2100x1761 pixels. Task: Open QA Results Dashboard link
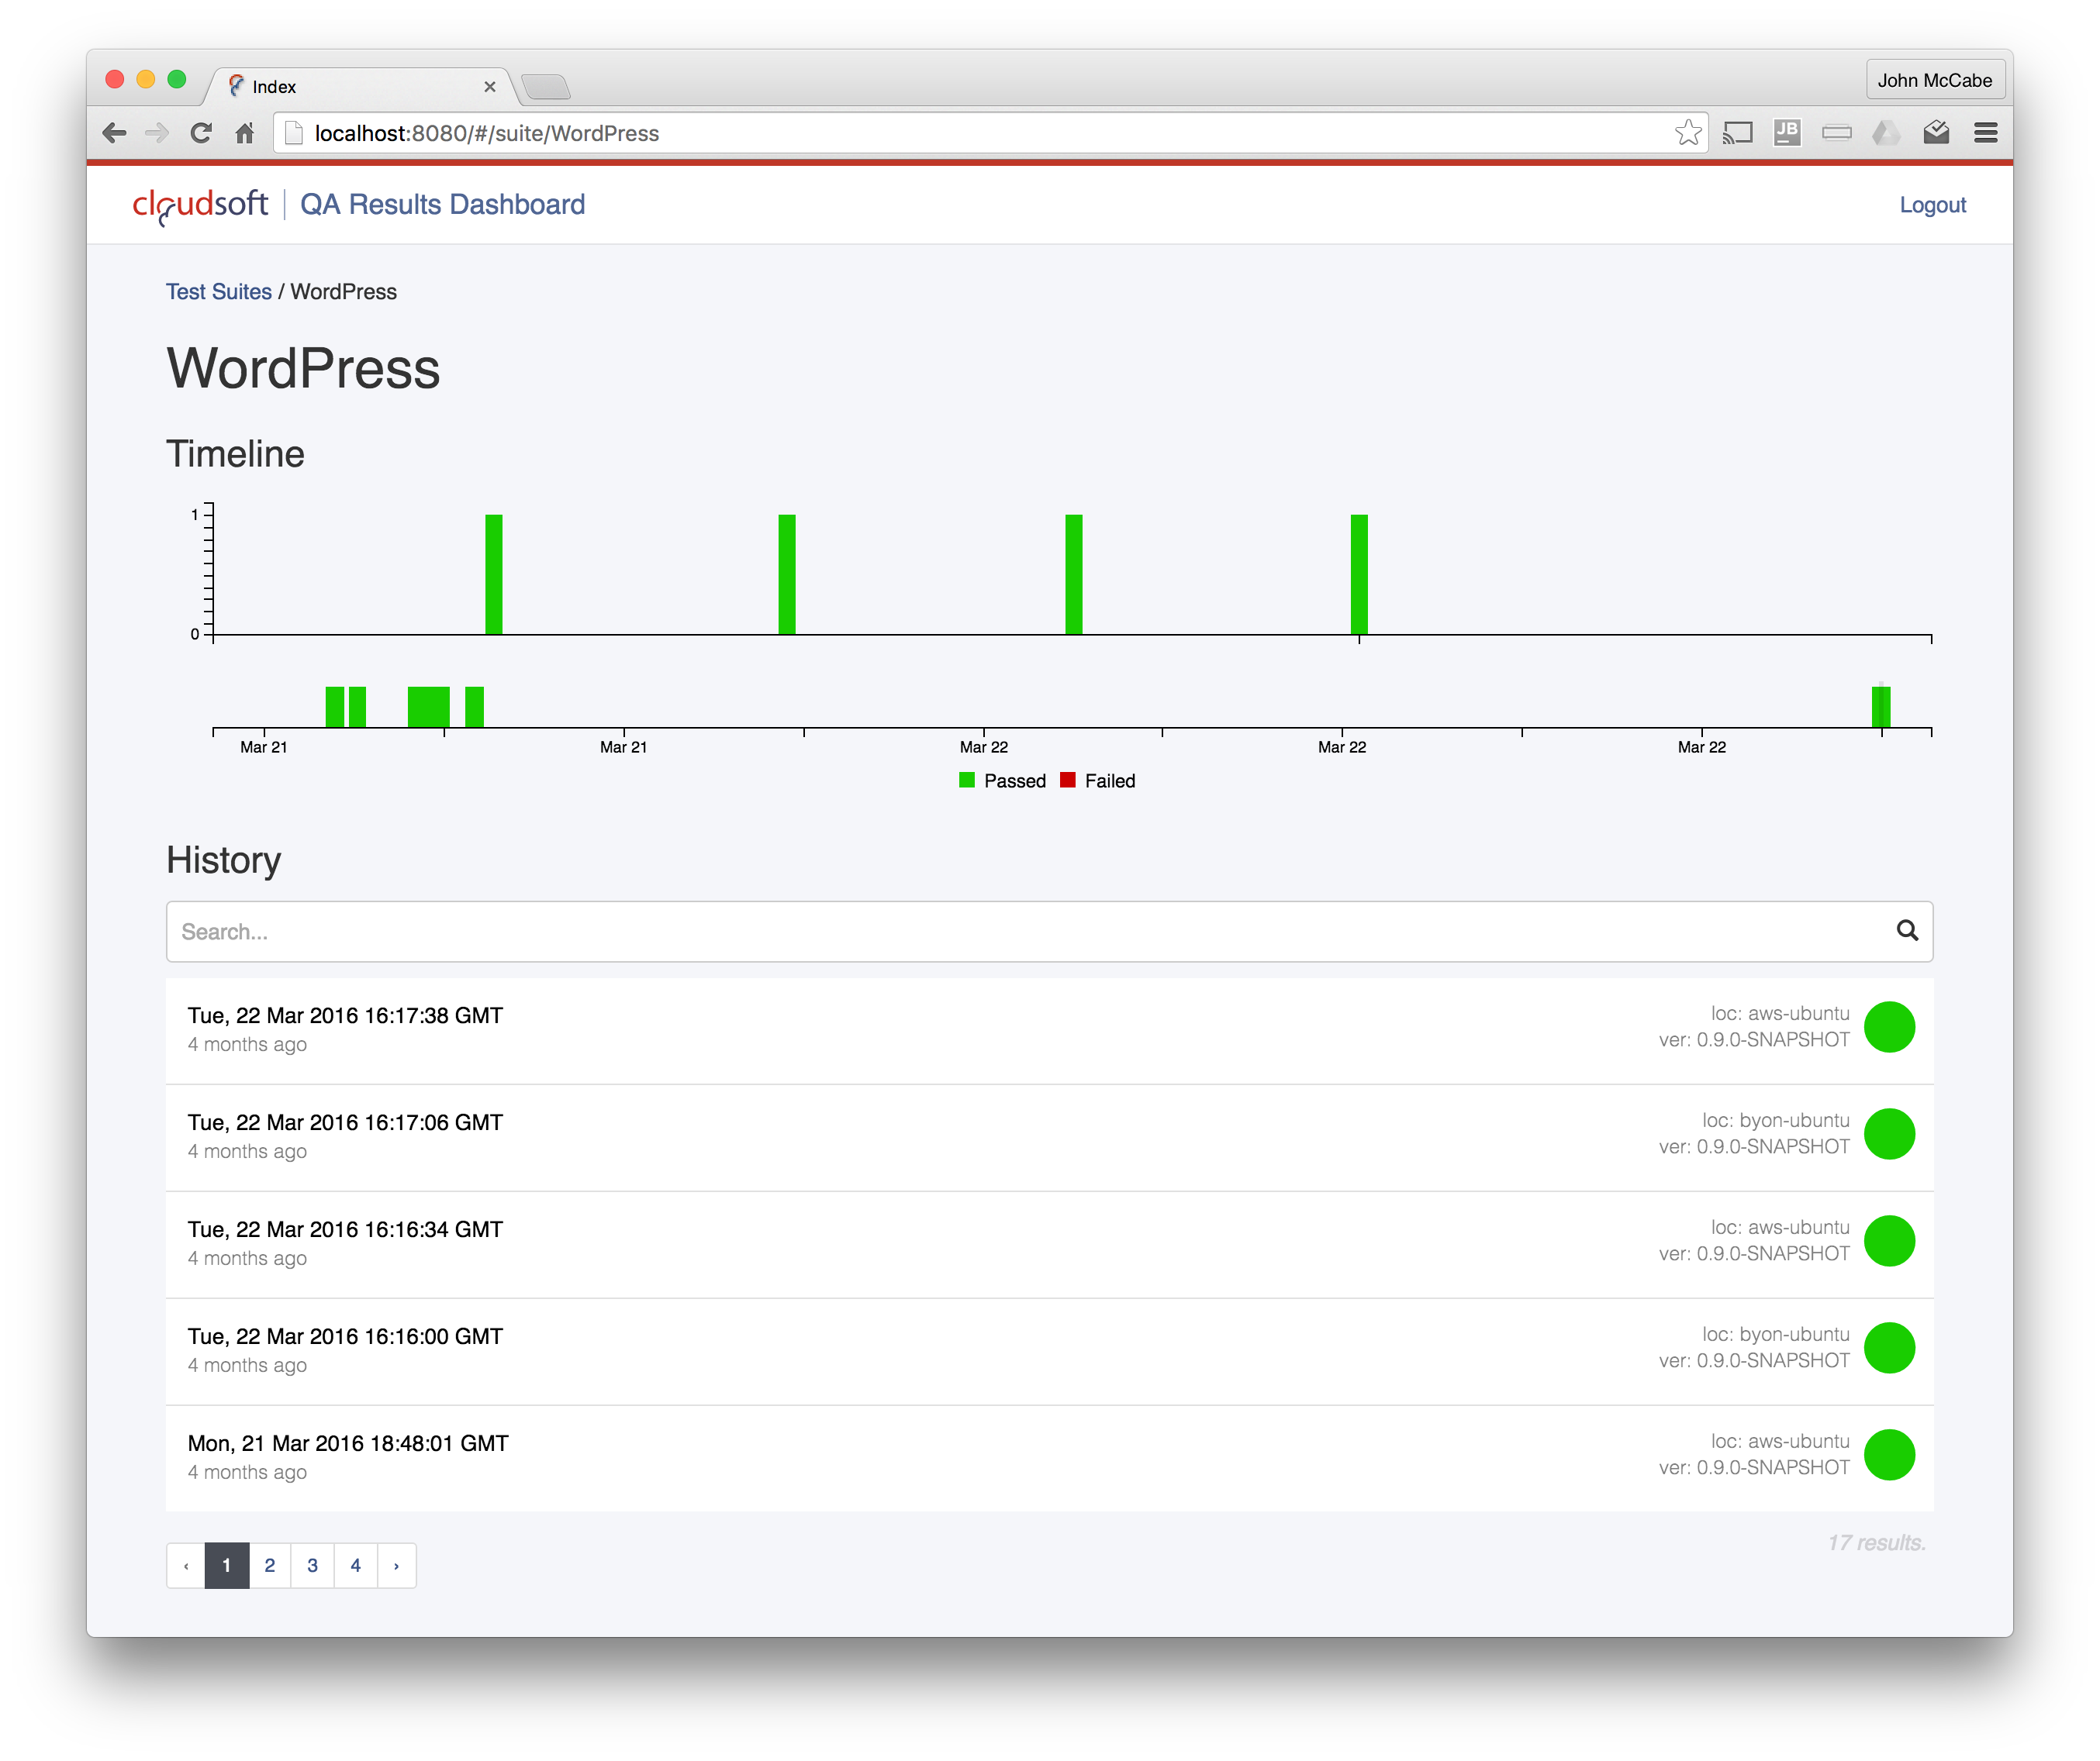[x=442, y=205]
